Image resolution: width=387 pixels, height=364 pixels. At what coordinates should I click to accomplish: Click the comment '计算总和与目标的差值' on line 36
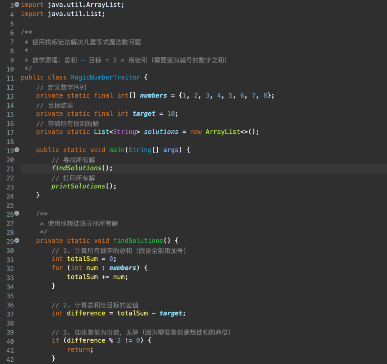(107, 305)
